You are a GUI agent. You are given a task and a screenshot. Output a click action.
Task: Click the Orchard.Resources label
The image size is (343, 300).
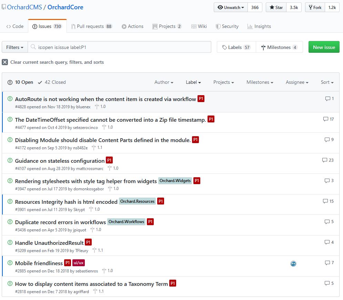point(138,201)
